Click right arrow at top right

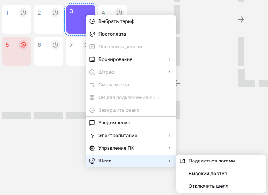point(241,19)
